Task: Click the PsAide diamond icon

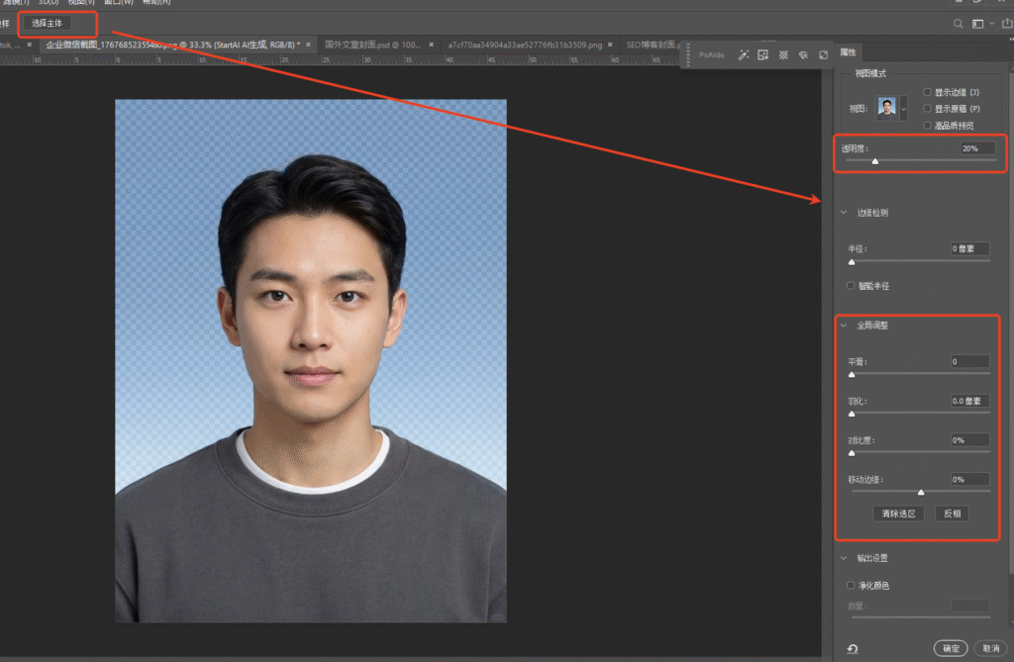Action: [x=803, y=55]
